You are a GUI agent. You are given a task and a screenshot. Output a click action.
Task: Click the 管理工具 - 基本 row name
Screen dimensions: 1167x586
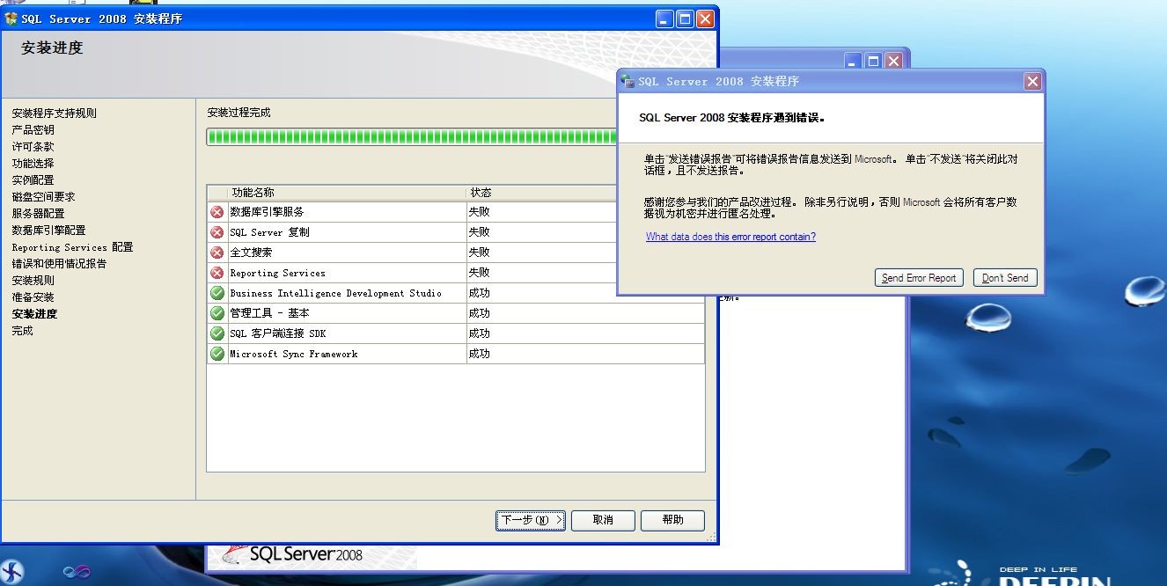pyautogui.click(x=269, y=313)
